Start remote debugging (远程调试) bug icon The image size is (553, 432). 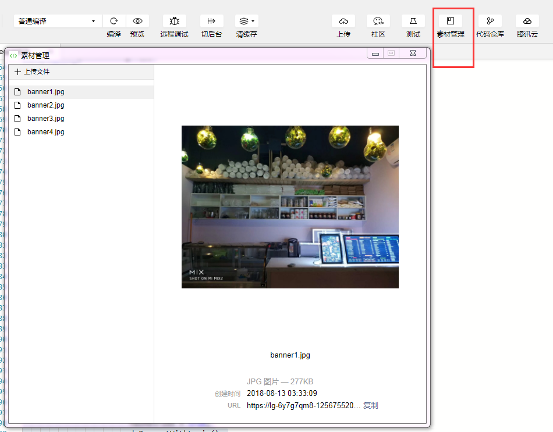tap(174, 21)
